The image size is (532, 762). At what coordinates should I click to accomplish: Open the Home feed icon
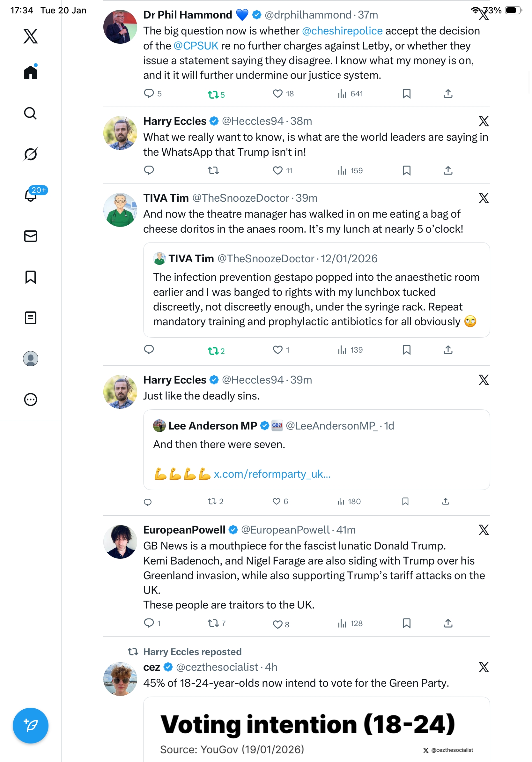pos(31,72)
